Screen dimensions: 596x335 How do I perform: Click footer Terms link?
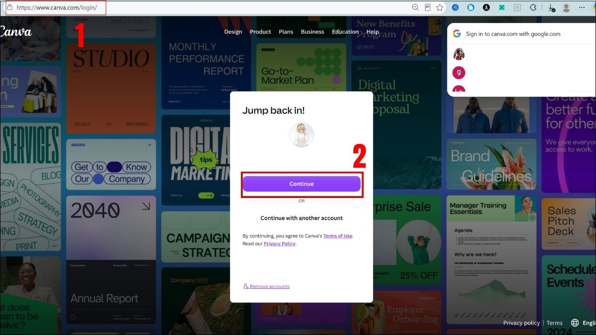(x=555, y=323)
